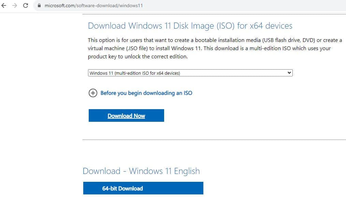Click the browser forward arrow
346x205 pixels.
click(14, 6)
